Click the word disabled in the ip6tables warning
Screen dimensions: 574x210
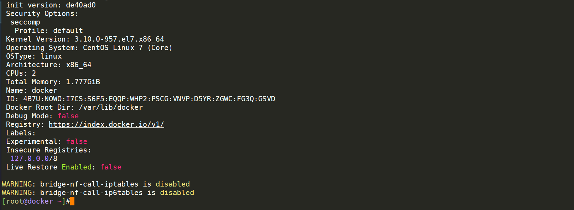coord(177,193)
